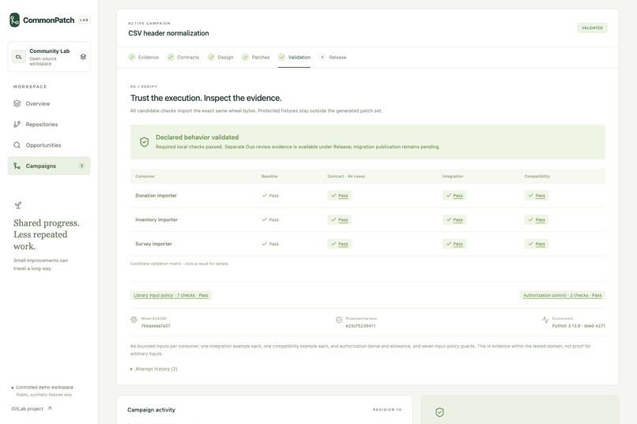
Task: Click the Environment pulse icon
Action: tap(545, 320)
